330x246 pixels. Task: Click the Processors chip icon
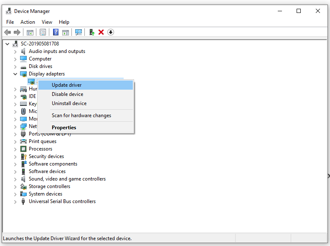[23, 149]
